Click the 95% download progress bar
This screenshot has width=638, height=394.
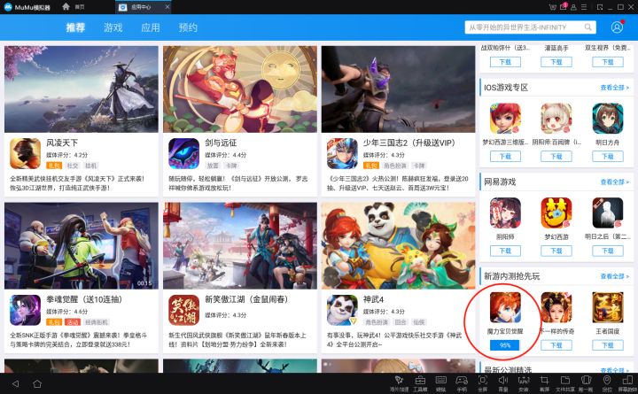pyautogui.click(x=505, y=345)
